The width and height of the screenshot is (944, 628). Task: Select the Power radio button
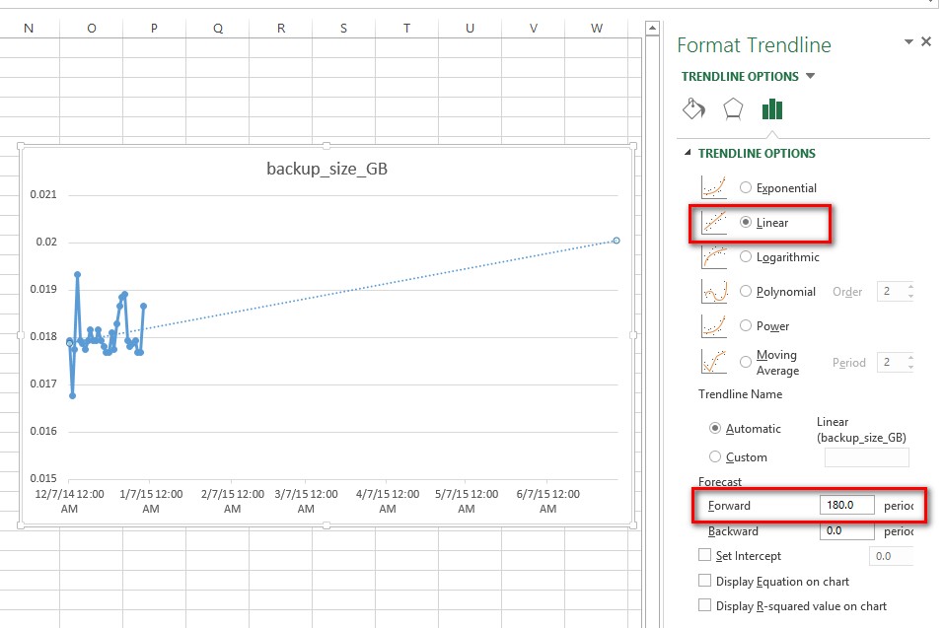click(746, 325)
